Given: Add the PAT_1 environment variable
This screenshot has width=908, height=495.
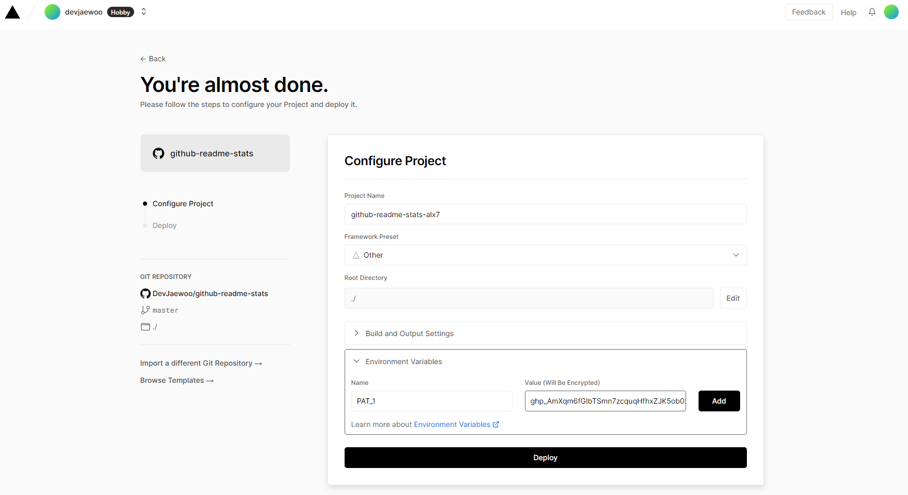Looking at the screenshot, I should [719, 401].
